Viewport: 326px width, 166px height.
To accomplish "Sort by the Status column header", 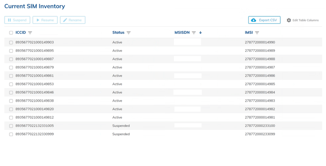I will [x=118, y=32].
